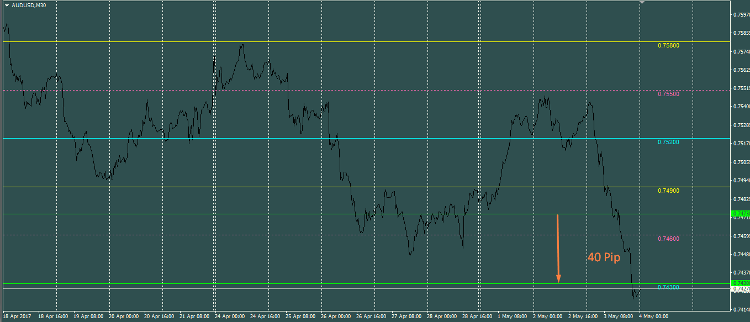The width and height of the screenshot is (750, 322).
Task: Click the 24 Apr 00:00 time label
Action: [230, 317]
